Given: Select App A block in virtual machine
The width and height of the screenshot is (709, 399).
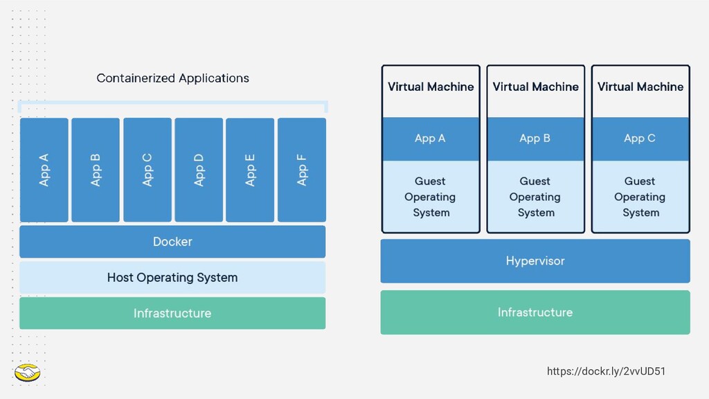Looking at the screenshot, I should point(431,139).
